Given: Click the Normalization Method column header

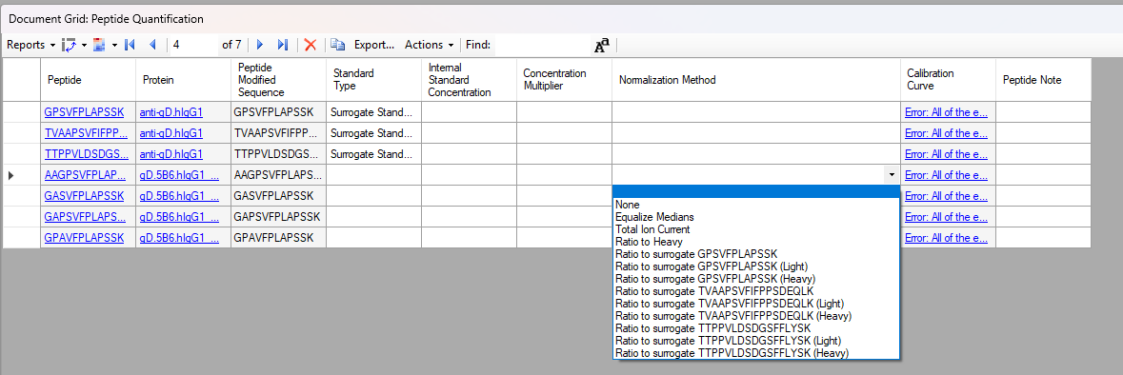Looking at the screenshot, I should point(755,80).
